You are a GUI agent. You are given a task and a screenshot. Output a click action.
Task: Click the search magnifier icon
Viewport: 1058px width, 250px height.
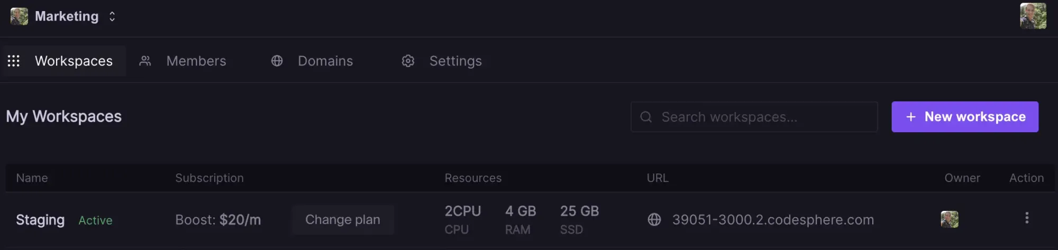click(x=646, y=117)
